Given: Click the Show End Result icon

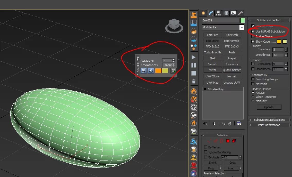Looking at the screenshot, I should click(214, 123).
